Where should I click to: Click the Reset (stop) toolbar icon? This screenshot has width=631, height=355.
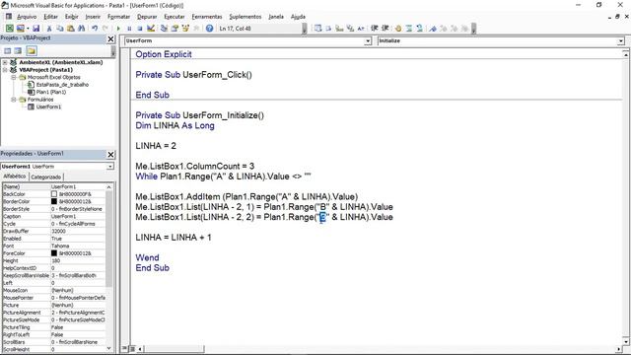point(140,29)
